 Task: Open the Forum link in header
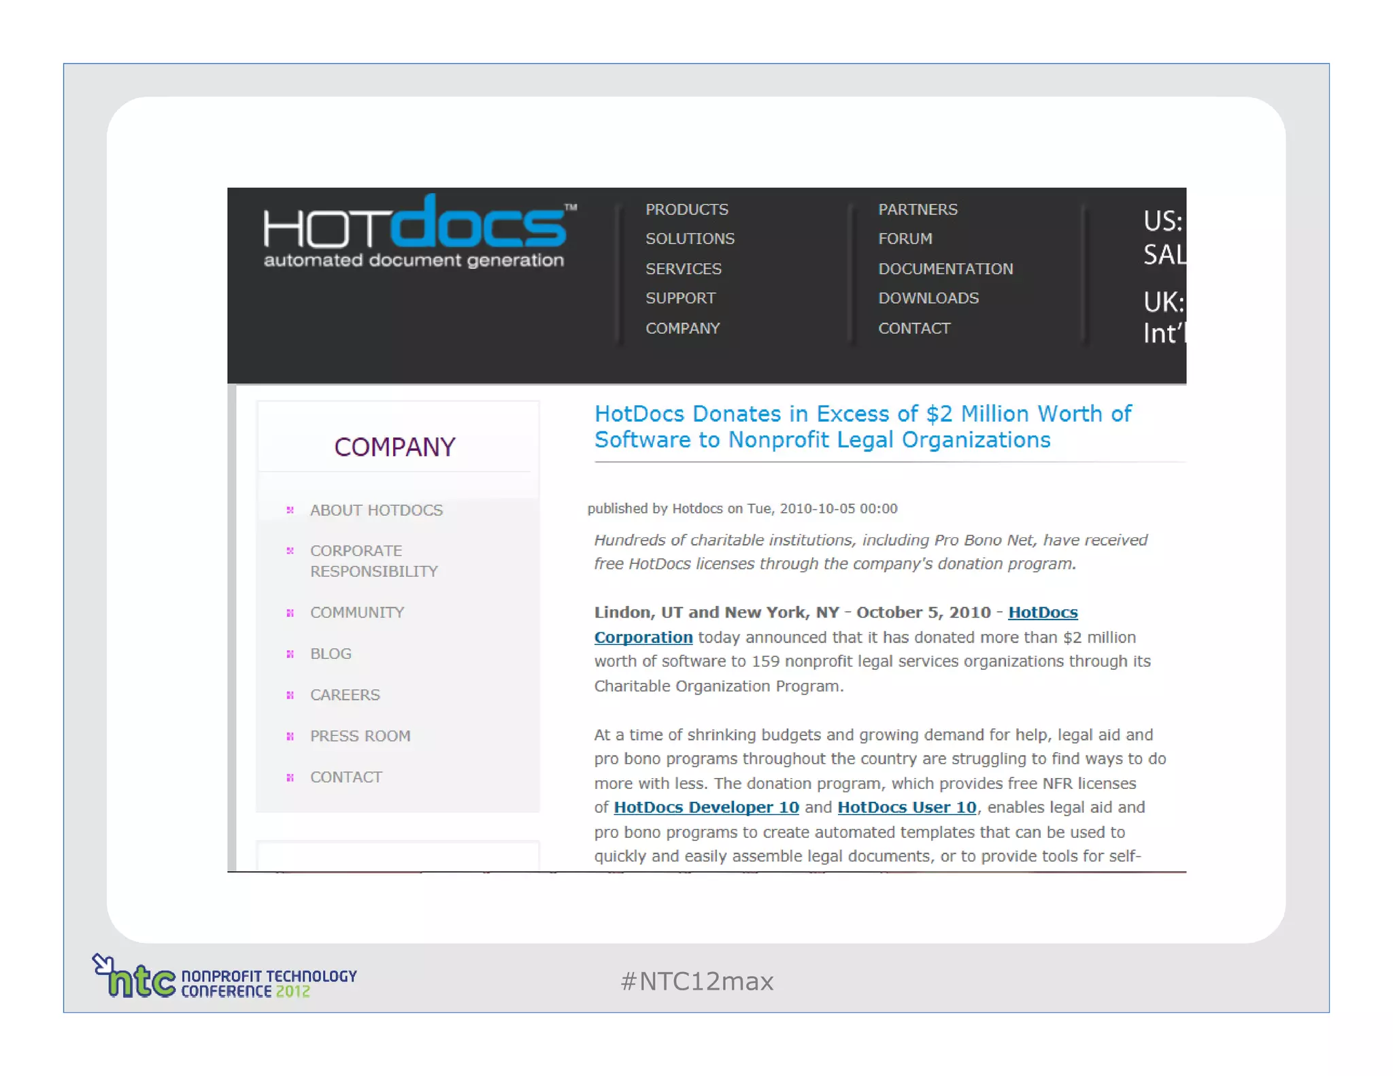click(905, 239)
